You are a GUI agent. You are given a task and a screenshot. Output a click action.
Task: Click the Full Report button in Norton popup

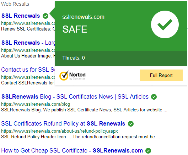pos(161,75)
